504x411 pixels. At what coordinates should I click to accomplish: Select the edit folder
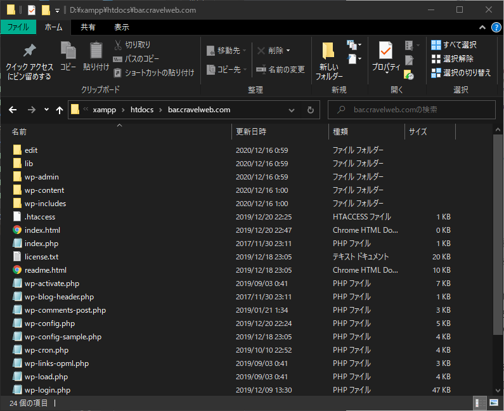[31, 150]
